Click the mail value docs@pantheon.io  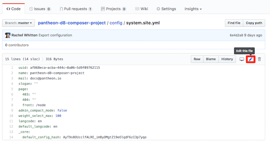click(x=46, y=78)
